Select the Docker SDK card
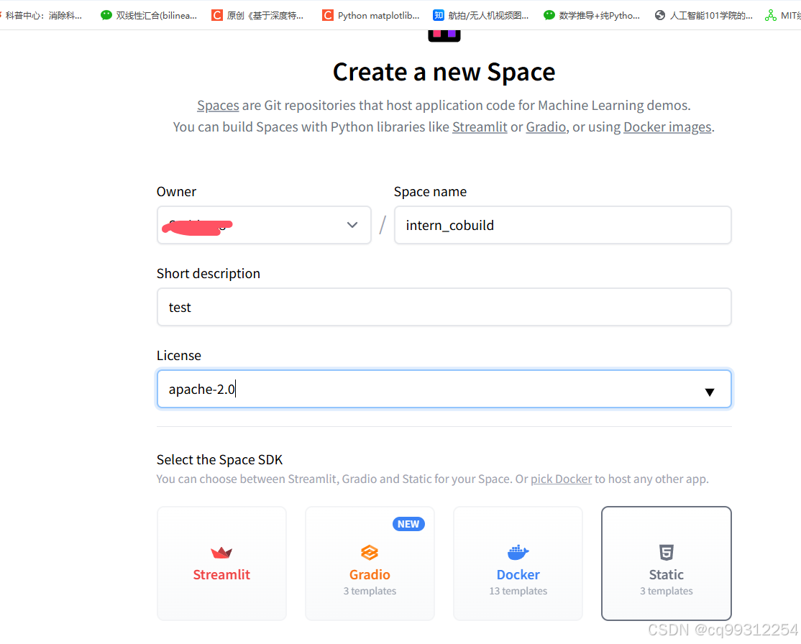This screenshot has width=801, height=644. [x=518, y=563]
